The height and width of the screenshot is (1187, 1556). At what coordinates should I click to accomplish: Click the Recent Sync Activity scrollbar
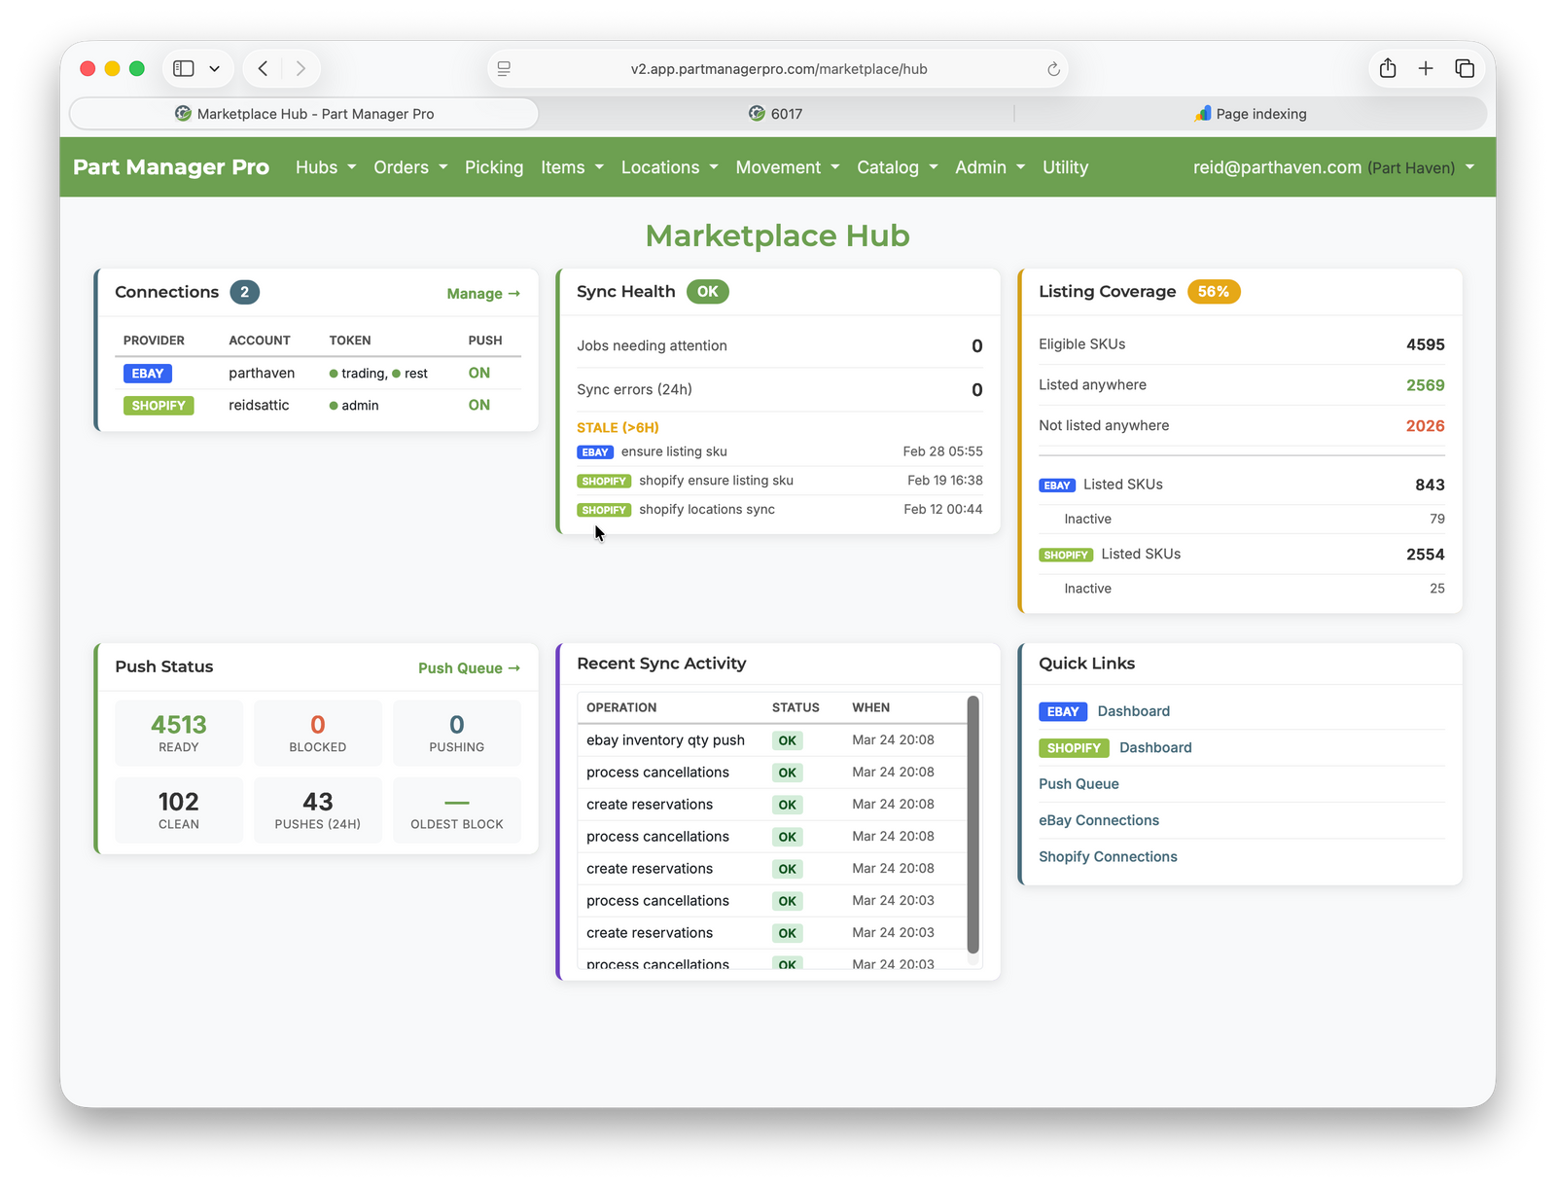coord(972,825)
